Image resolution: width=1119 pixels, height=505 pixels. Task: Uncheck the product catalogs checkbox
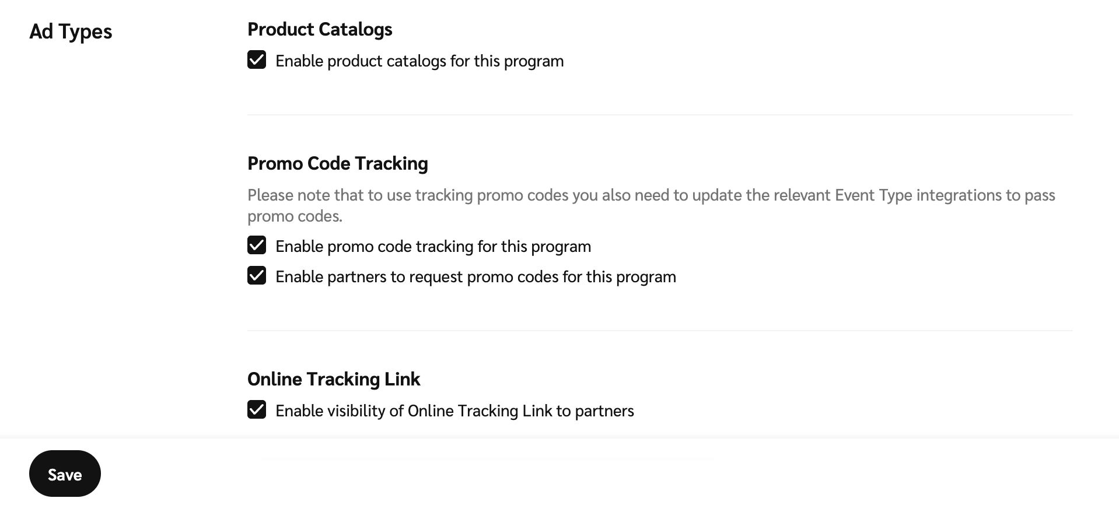tap(257, 60)
